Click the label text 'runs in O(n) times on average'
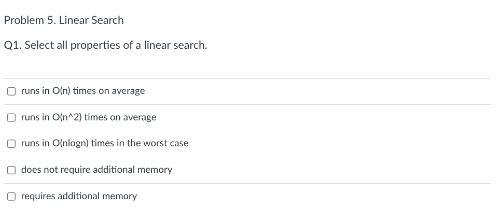Screen dimensions: 500x220 [x=83, y=91]
